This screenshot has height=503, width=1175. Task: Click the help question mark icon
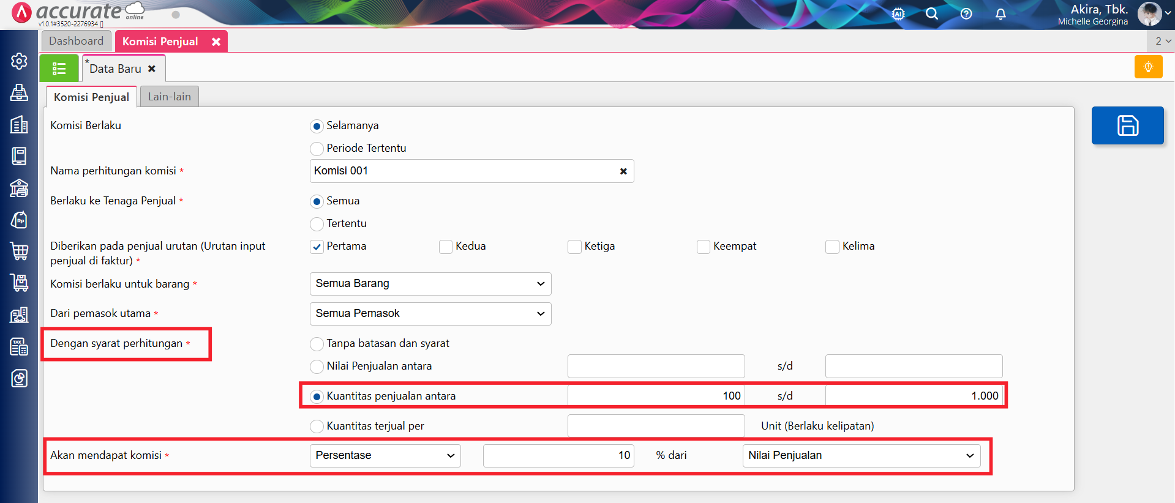point(966,14)
